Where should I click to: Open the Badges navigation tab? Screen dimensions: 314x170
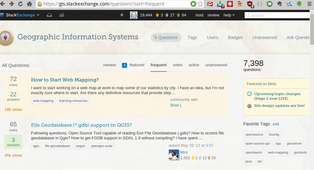click(235, 37)
